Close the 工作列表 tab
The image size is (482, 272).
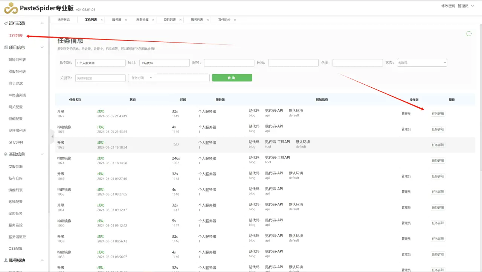[101, 20]
